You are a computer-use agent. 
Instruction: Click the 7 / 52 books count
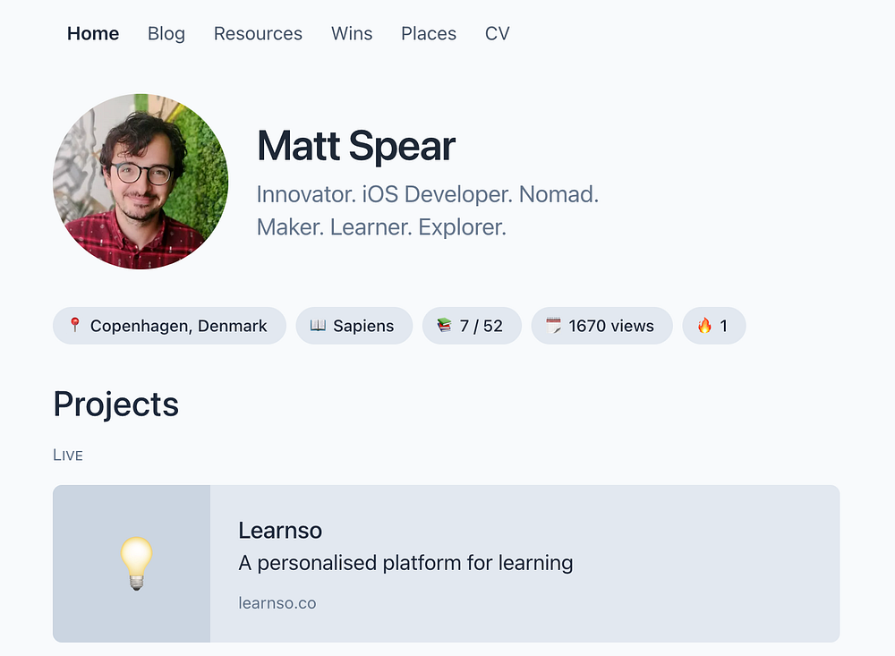[x=482, y=326]
